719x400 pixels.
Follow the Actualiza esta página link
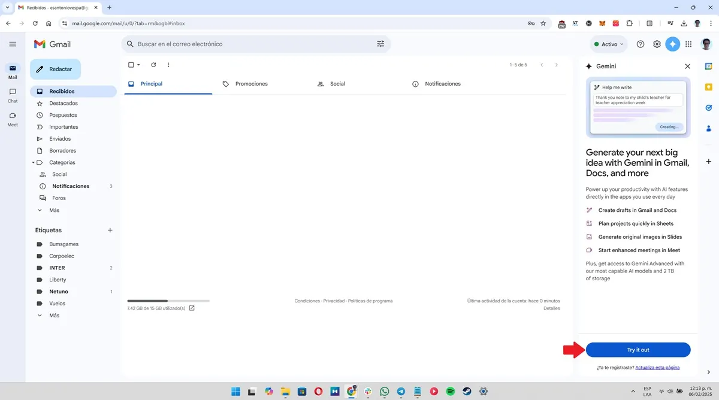click(657, 368)
